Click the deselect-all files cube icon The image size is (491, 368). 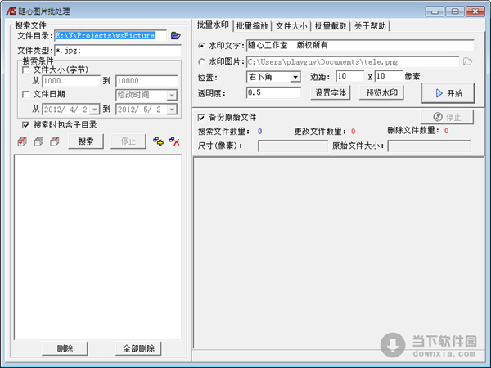(x=38, y=141)
